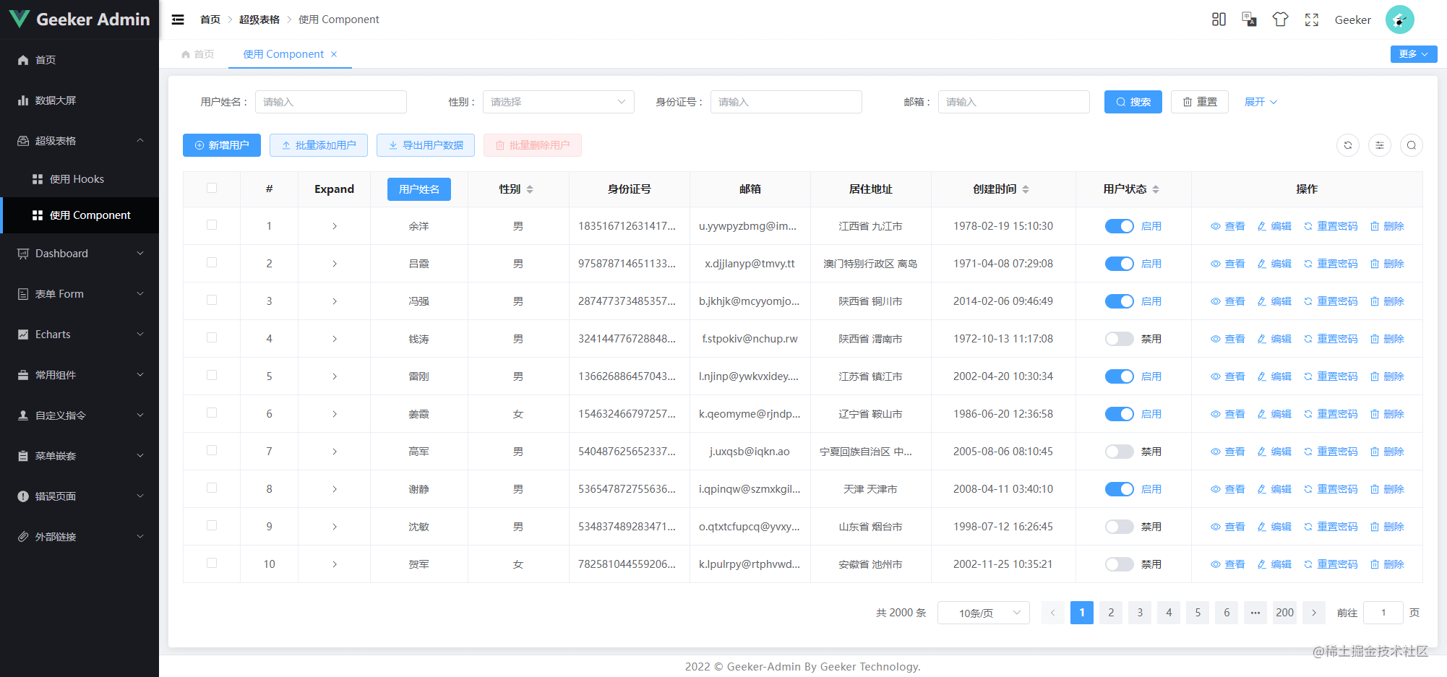Image resolution: width=1447 pixels, height=677 pixels.
Task: Enter fullscreen using the fullscreen icon
Action: [1311, 20]
